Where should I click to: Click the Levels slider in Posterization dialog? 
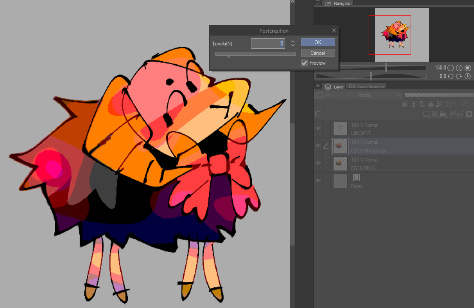pos(255,54)
